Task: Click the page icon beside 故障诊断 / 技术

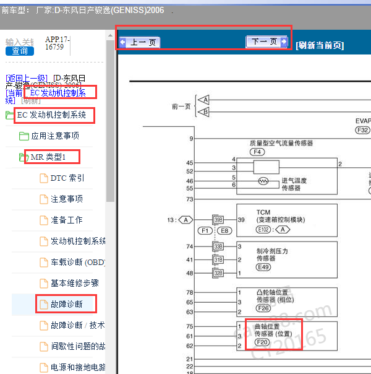Action: 44,326
